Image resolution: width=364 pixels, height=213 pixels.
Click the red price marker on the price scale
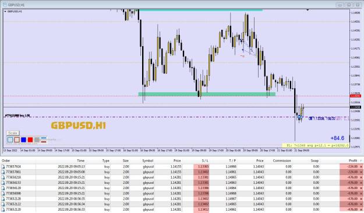pos(355,96)
